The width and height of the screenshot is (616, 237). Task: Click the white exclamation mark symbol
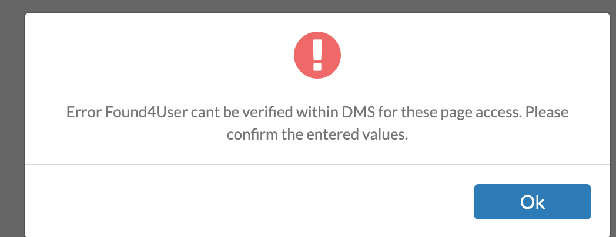click(x=317, y=55)
